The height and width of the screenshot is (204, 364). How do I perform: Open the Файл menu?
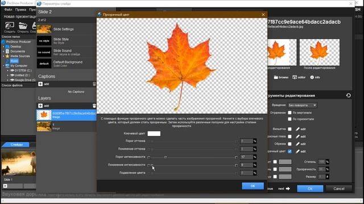point(8,10)
